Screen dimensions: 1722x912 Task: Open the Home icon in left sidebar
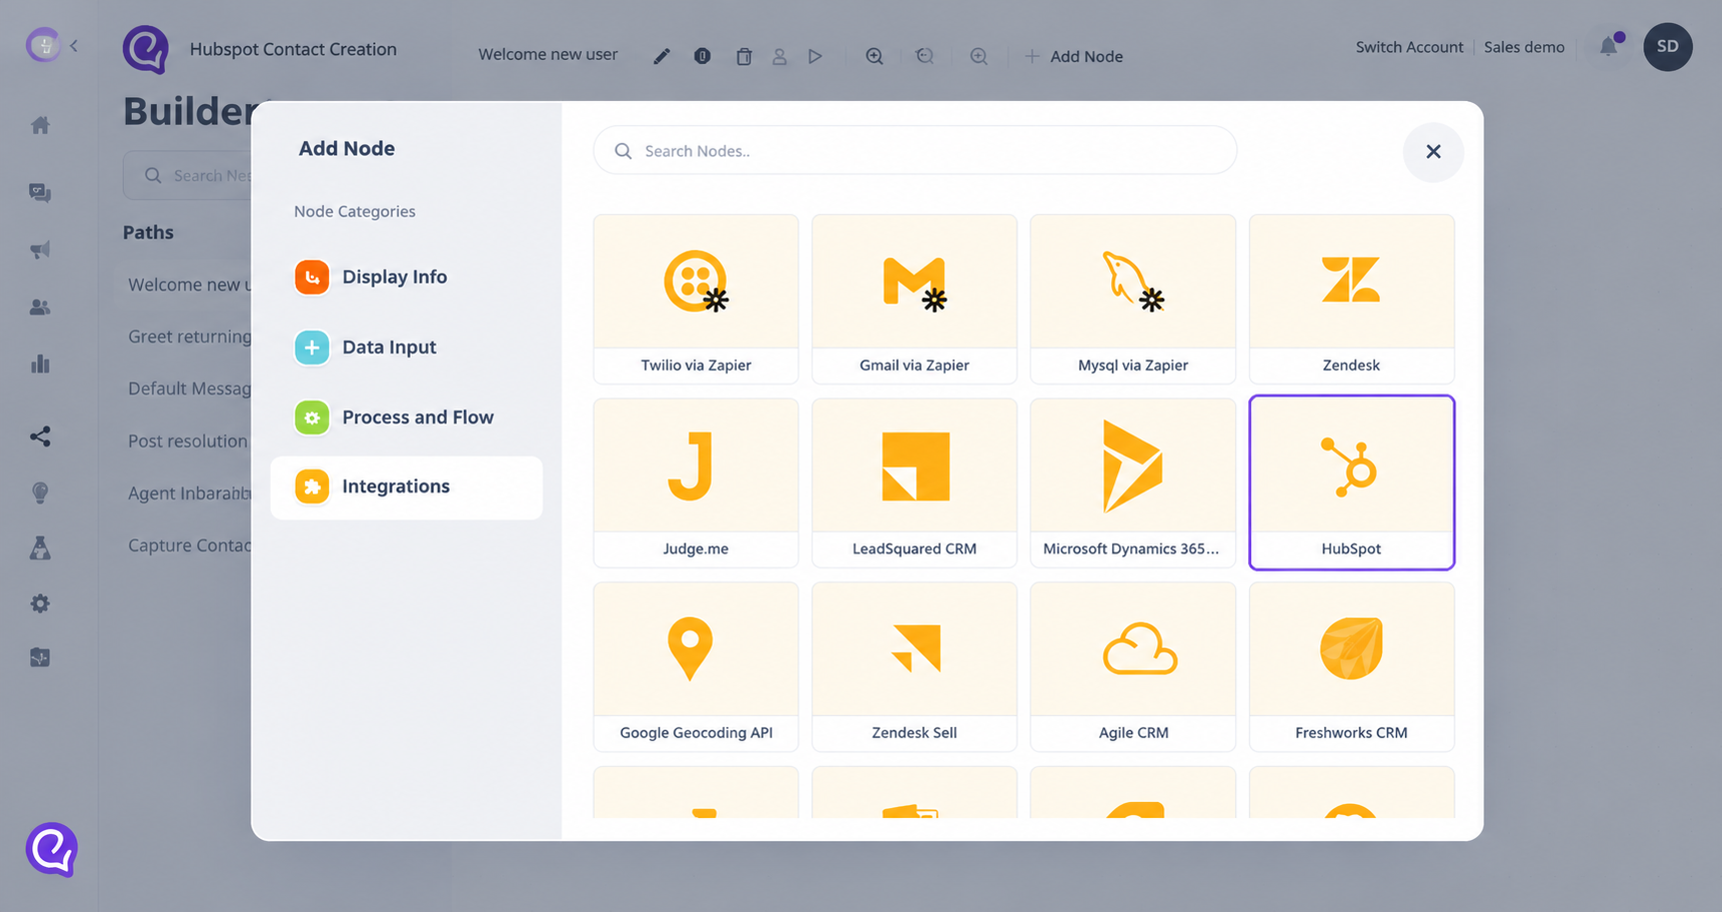(x=40, y=126)
